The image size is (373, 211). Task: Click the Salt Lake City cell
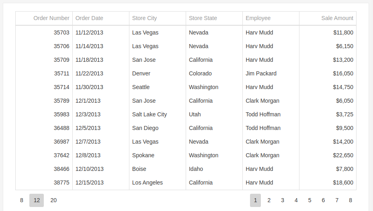coord(149,114)
